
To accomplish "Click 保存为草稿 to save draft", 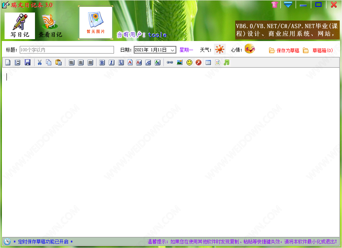I will tap(284, 51).
